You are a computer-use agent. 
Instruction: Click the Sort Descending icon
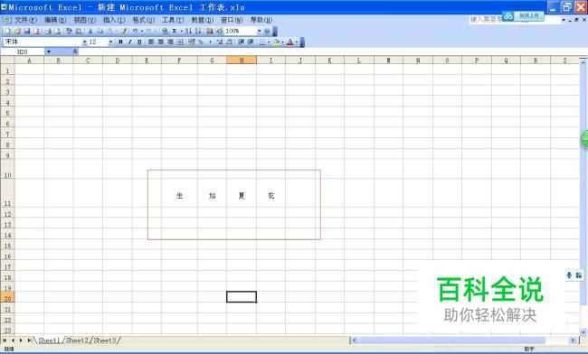(198, 31)
